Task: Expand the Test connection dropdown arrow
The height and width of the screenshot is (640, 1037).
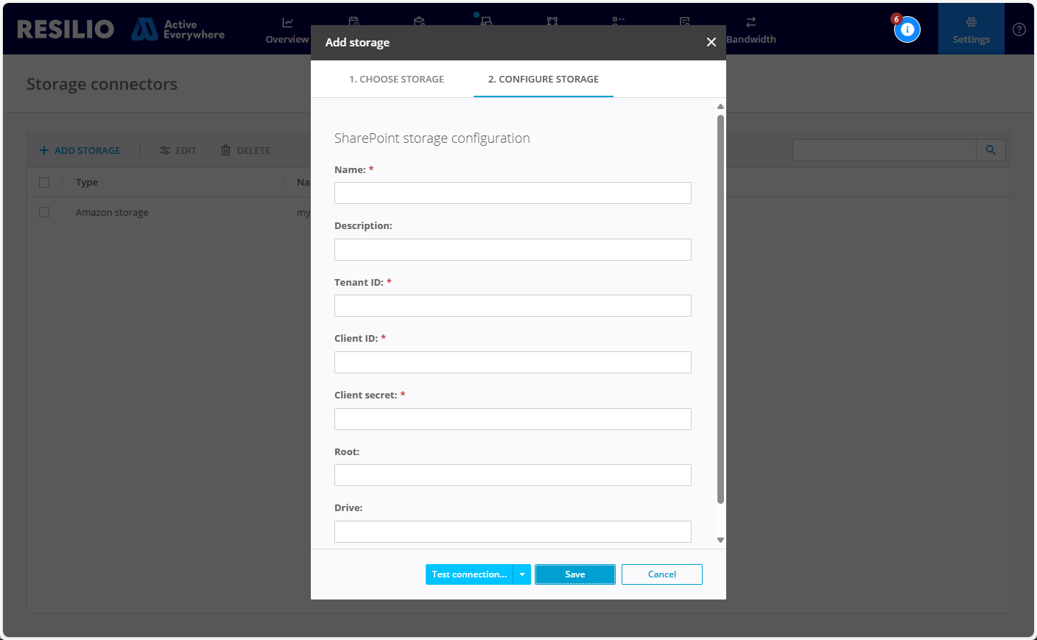Action: click(522, 574)
